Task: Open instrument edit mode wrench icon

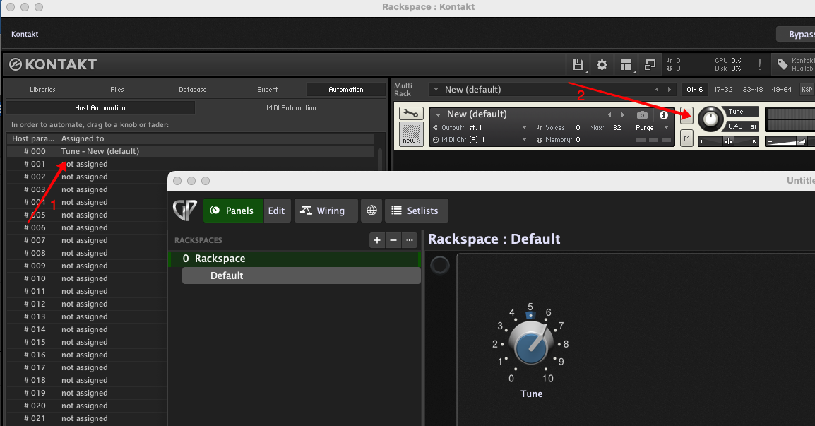Action: pos(410,114)
